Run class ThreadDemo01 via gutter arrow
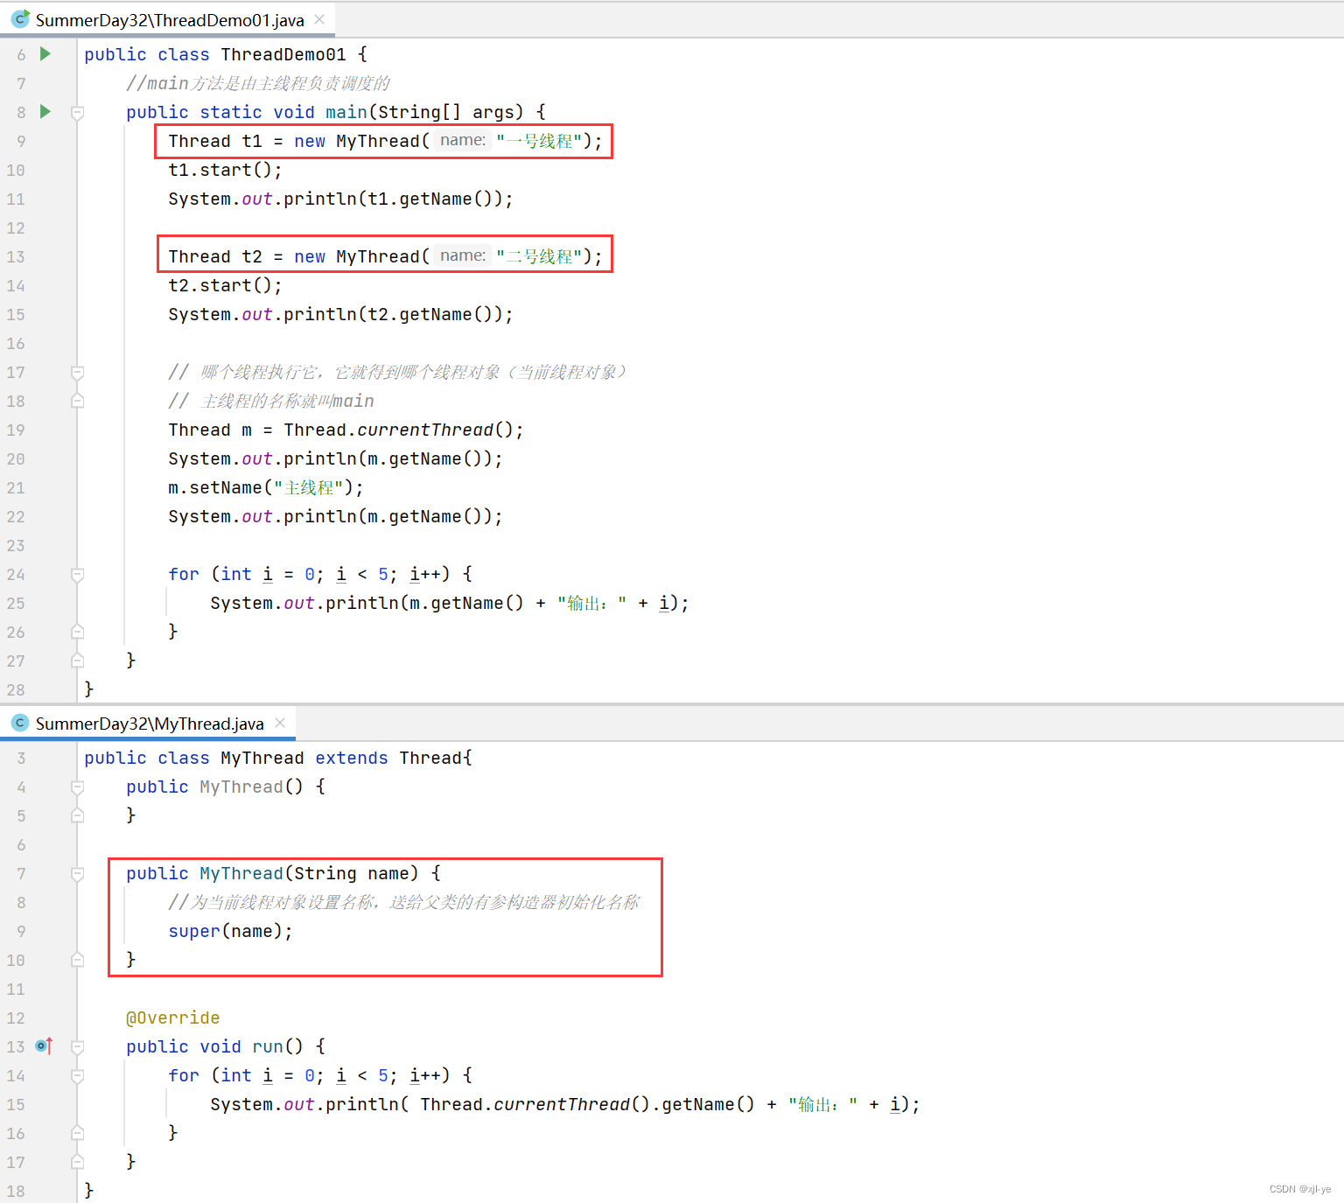Viewport: 1344px width, 1203px height. click(45, 54)
